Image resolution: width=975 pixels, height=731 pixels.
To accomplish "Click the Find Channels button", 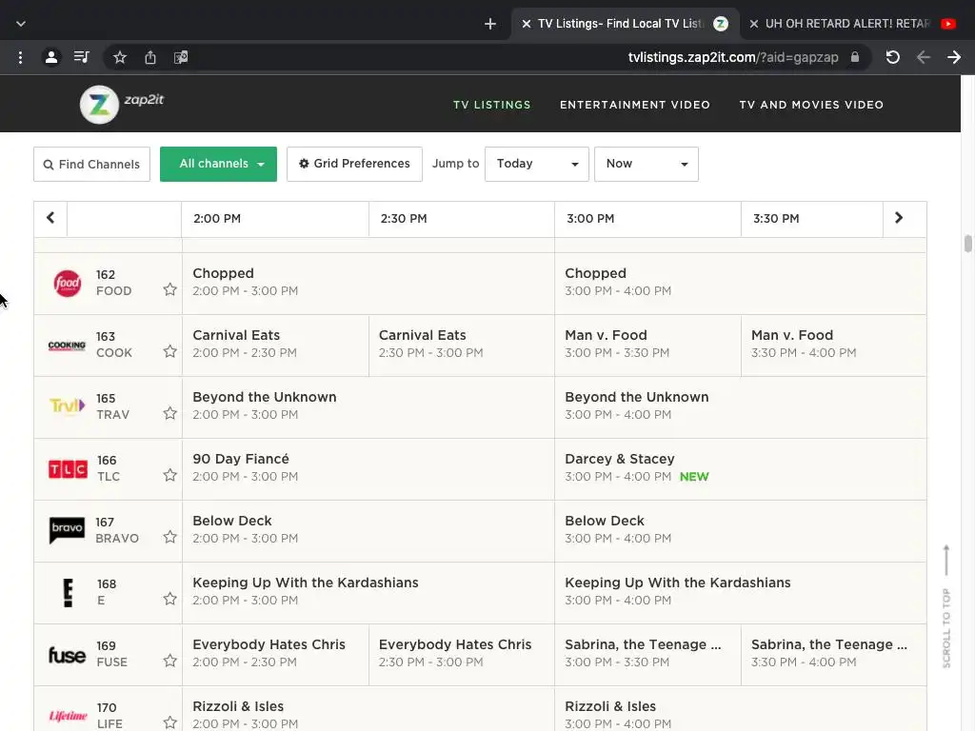I will pos(91,164).
